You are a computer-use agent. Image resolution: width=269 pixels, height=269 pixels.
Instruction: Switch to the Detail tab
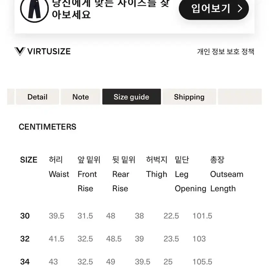coord(37,97)
